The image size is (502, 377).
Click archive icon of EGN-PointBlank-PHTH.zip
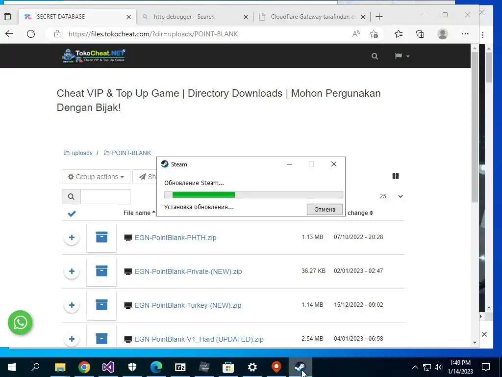[101, 237]
